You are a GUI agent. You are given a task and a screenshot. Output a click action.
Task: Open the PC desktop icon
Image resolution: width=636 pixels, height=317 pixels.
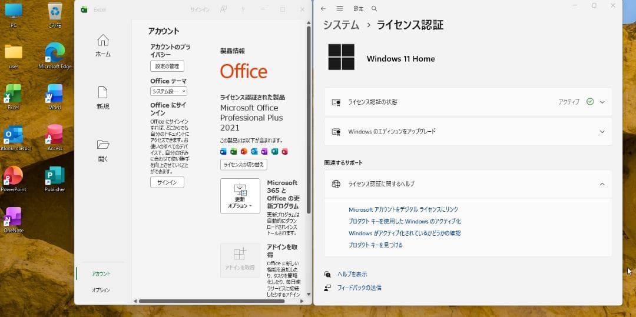[14, 15]
